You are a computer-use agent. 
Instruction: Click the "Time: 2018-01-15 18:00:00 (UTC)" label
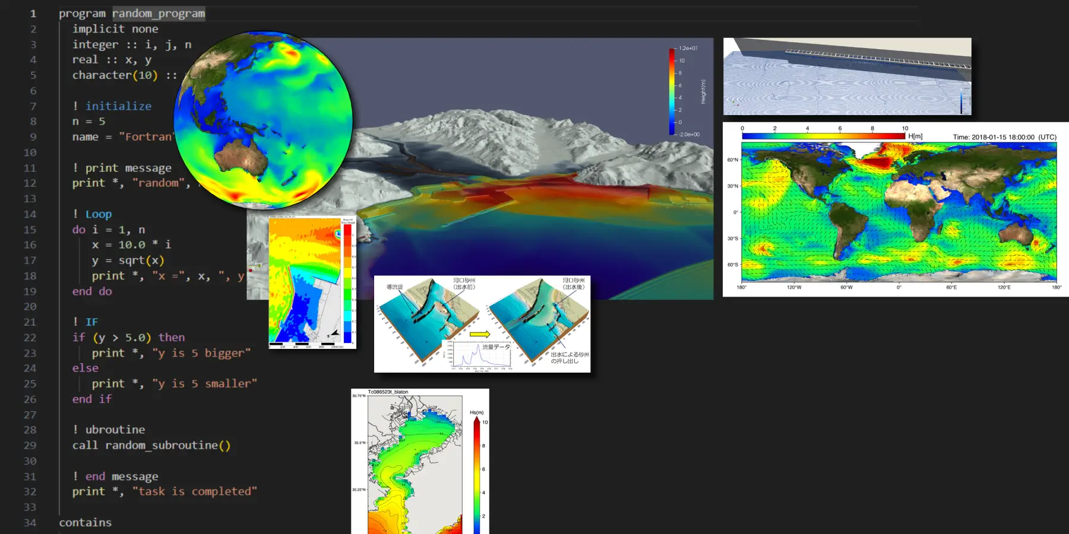(x=1005, y=137)
